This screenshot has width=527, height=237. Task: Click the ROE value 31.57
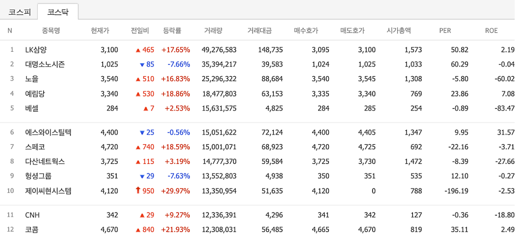[507, 132]
